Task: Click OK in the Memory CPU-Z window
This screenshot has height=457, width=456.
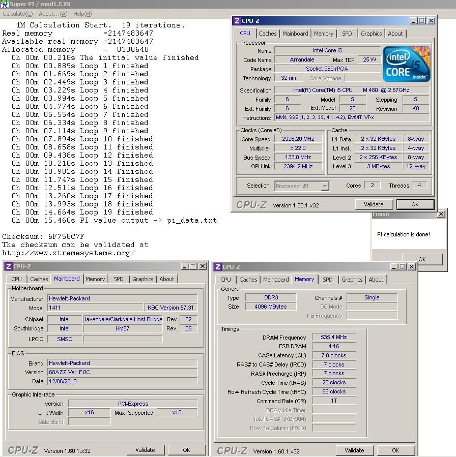Action: pos(395,450)
